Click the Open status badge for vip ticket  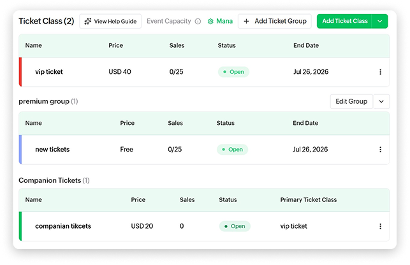pos(233,72)
